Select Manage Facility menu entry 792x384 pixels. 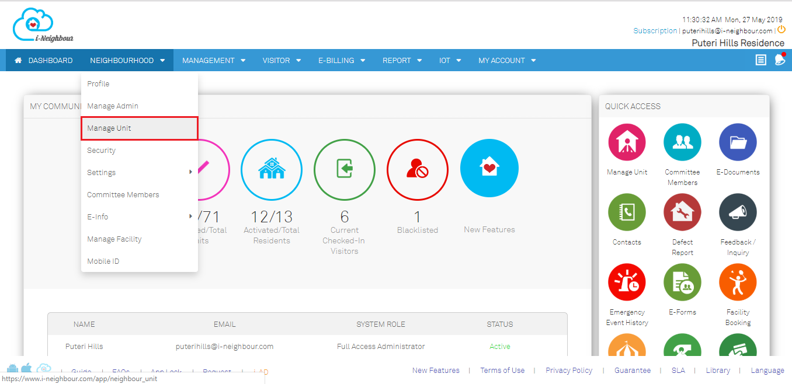click(140, 239)
